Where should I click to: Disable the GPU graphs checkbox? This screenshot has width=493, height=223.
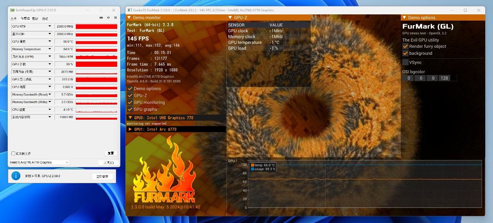point(130,109)
